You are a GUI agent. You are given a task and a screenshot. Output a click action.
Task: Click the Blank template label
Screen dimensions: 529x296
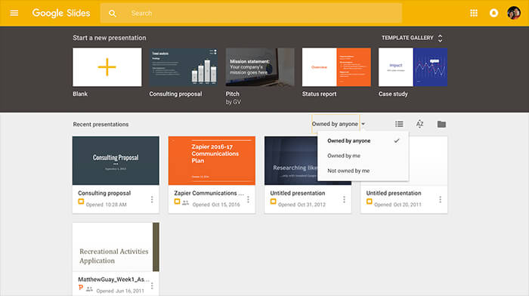(x=80, y=94)
